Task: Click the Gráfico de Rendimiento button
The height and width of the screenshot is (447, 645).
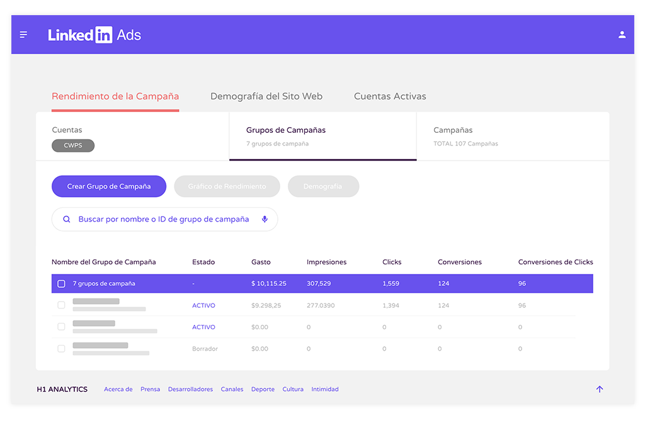Action: point(227,186)
